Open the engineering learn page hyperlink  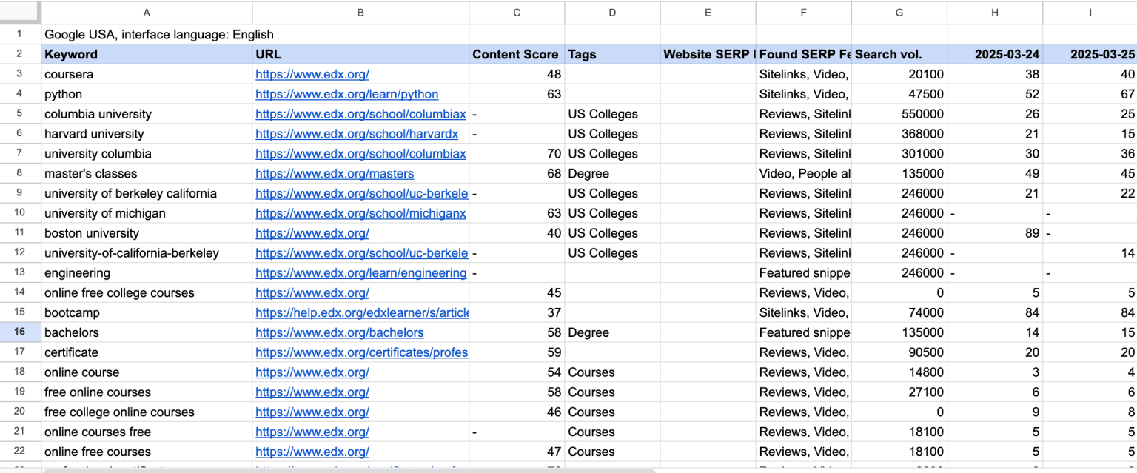tap(360, 272)
